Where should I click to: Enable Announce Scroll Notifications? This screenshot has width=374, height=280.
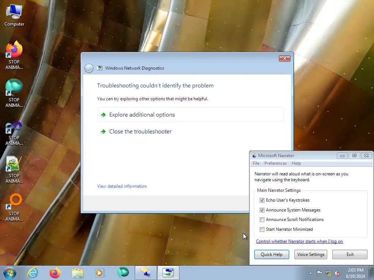(262, 219)
